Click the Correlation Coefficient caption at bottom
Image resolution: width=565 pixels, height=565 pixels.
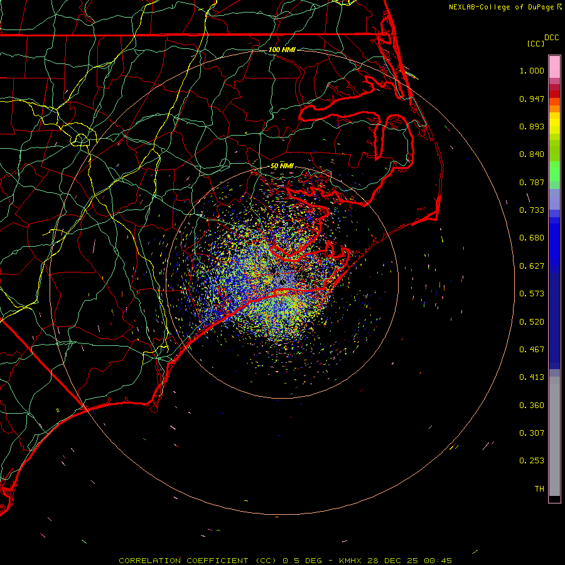point(285,561)
